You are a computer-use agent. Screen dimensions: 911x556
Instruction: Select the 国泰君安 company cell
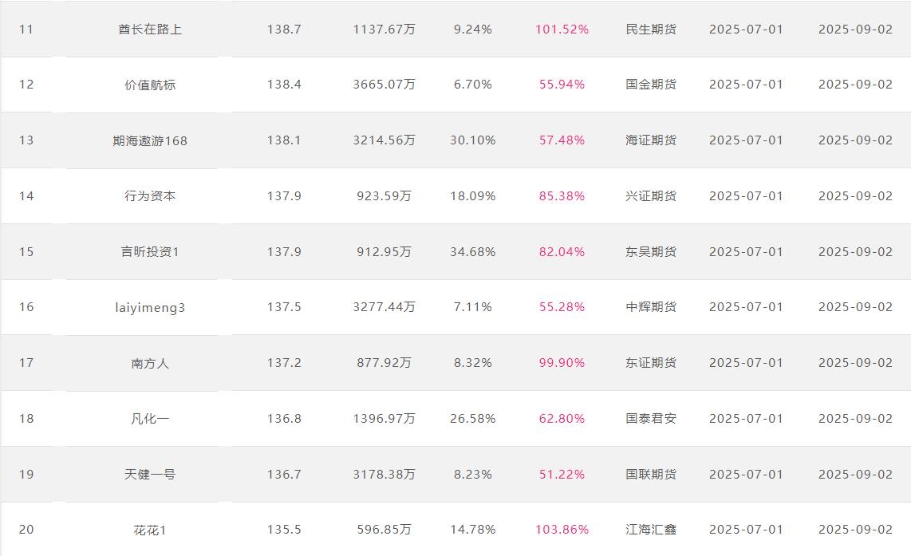tap(651, 418)
